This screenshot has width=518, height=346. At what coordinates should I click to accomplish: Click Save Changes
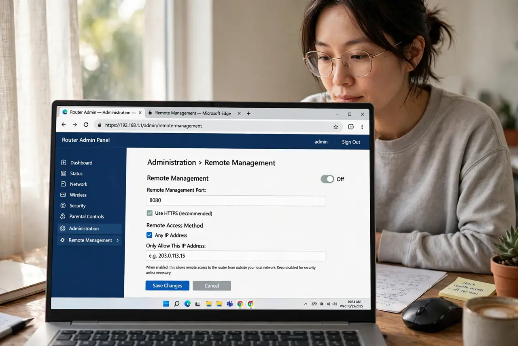coord(167,286)
